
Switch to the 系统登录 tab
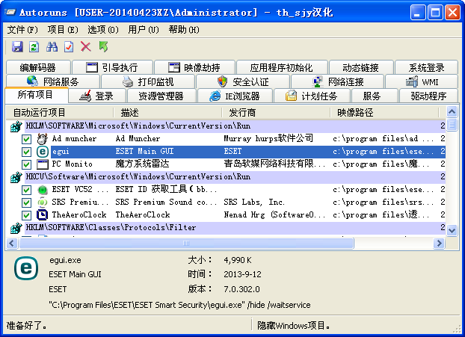click(426, 67)
